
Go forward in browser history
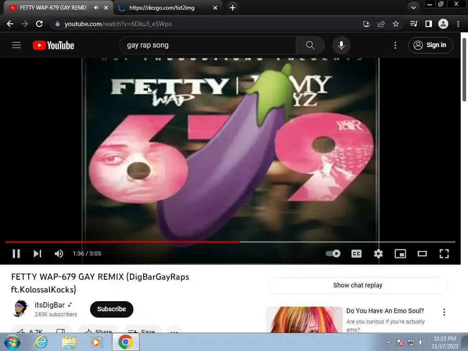tap(25, 24)
